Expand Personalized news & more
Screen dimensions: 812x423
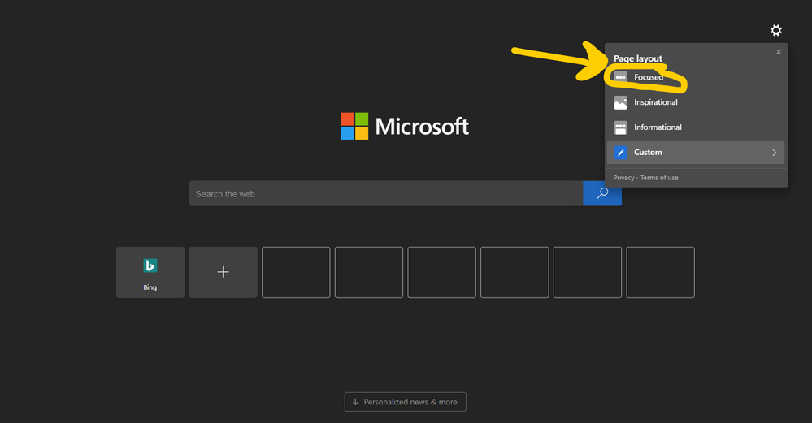pos(406,402)
